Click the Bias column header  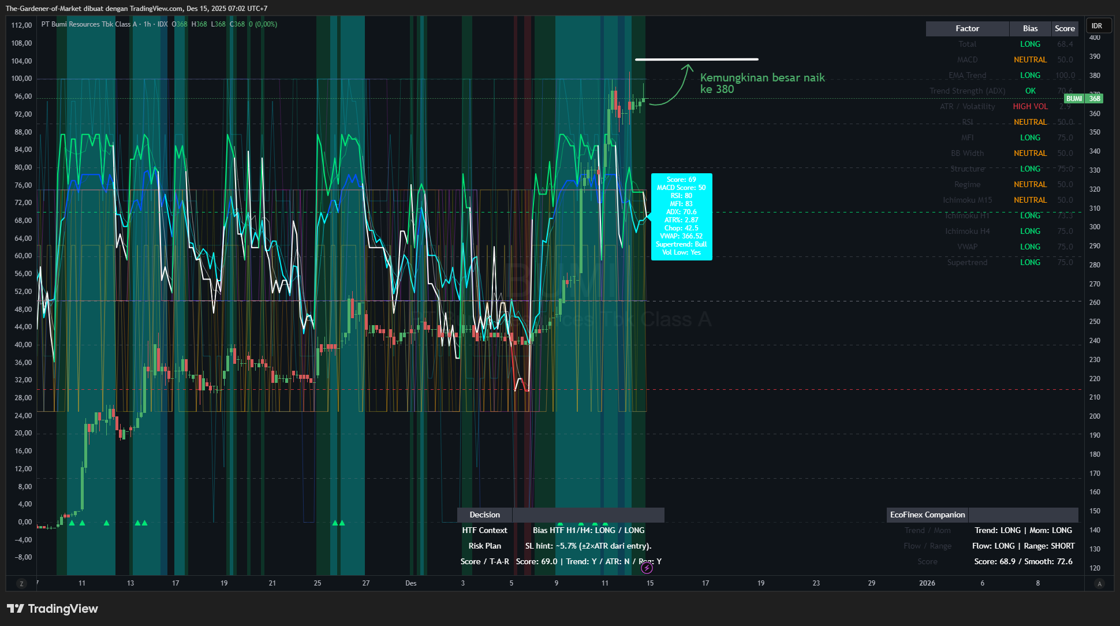pyautogui.click(x=1030, y=28)
